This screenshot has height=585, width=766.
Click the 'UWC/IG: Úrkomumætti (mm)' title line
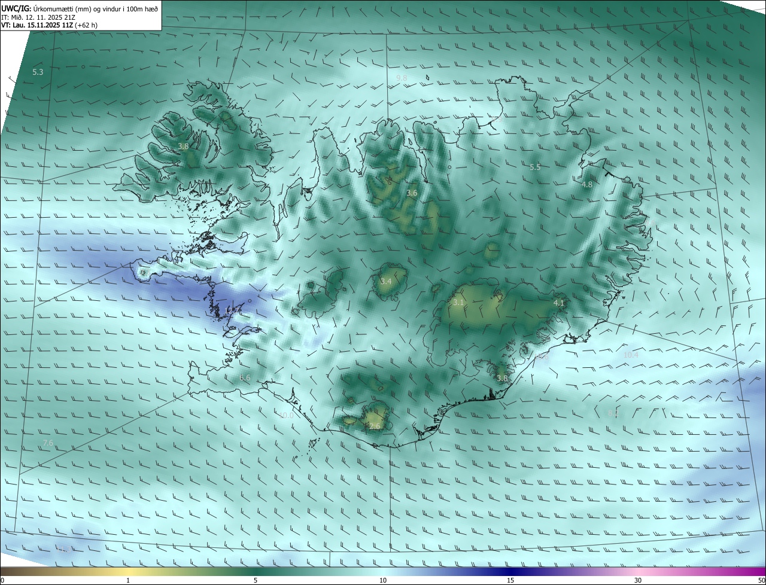click(80, 8)
